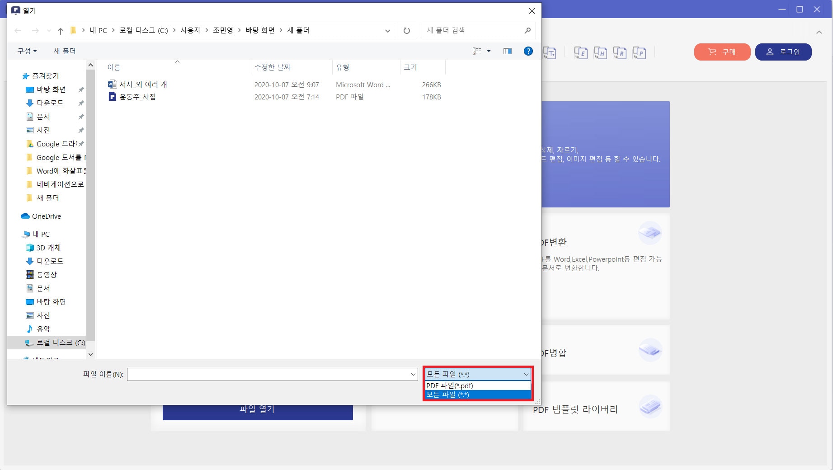Click the convert to PowerPoint icon (P)

(639, 52)
